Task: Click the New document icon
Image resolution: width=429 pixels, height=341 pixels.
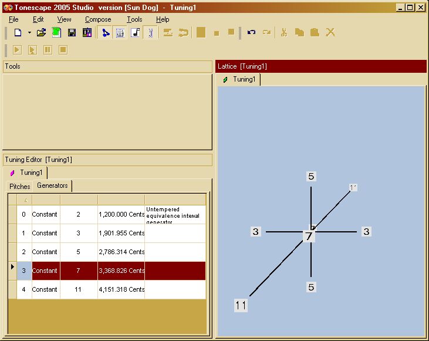Action: 18,33
